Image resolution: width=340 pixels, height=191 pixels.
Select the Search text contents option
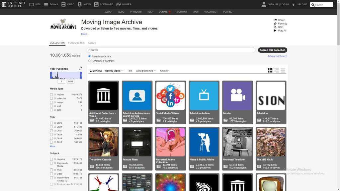pos(89,61)
